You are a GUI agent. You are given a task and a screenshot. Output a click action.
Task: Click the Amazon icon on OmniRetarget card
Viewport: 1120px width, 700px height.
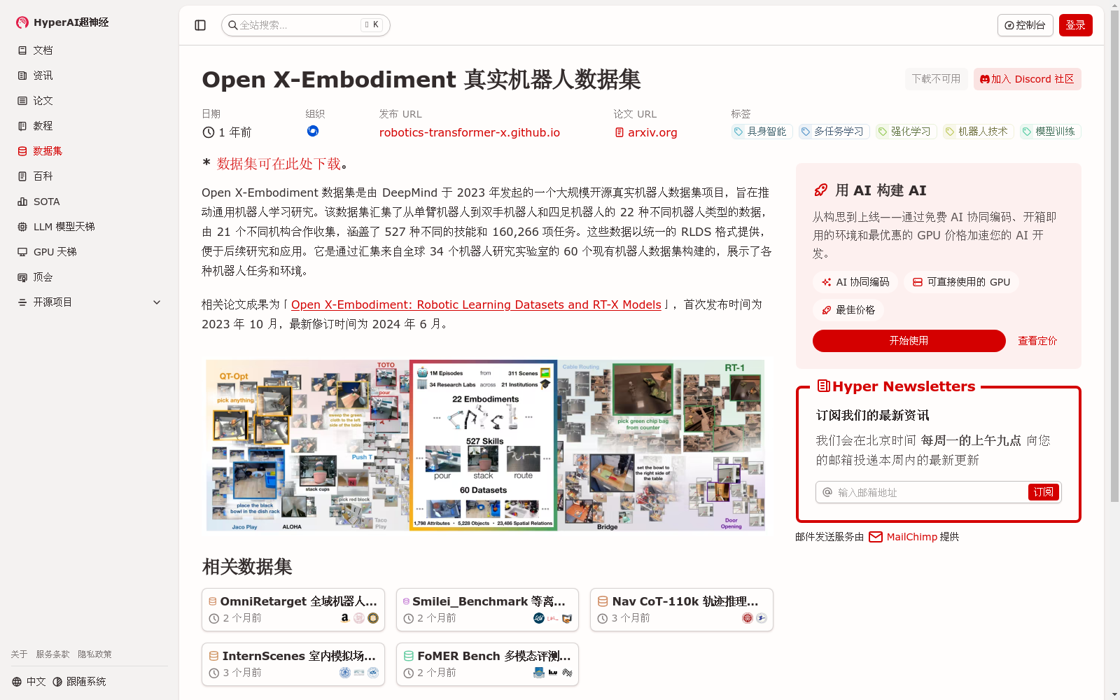tap(344, 618)
